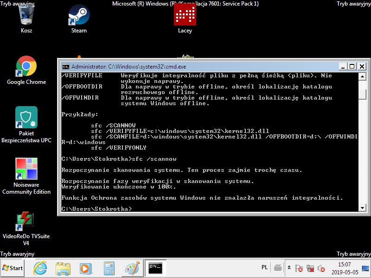Launch Google Chrome from the desktop
Image resolution: width=371 pixels, height=278 pixels.
tap(26, 66)
